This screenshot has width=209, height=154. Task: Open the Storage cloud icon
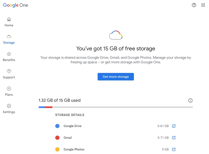[x=9, y=37]
